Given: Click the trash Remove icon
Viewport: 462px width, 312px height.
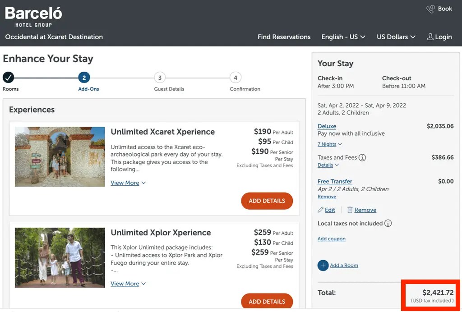Looking at the screenshot, I should [350, 210].
